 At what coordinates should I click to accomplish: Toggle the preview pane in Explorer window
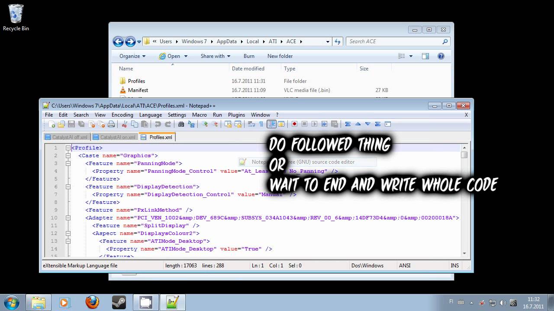click(x=425, y=56)
